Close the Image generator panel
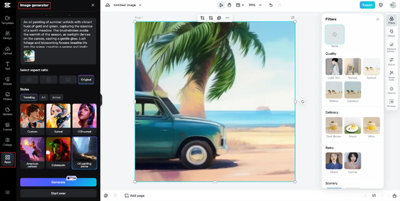Screen dimensions: 400x201 pyautogui.click(x=93, y=5)
